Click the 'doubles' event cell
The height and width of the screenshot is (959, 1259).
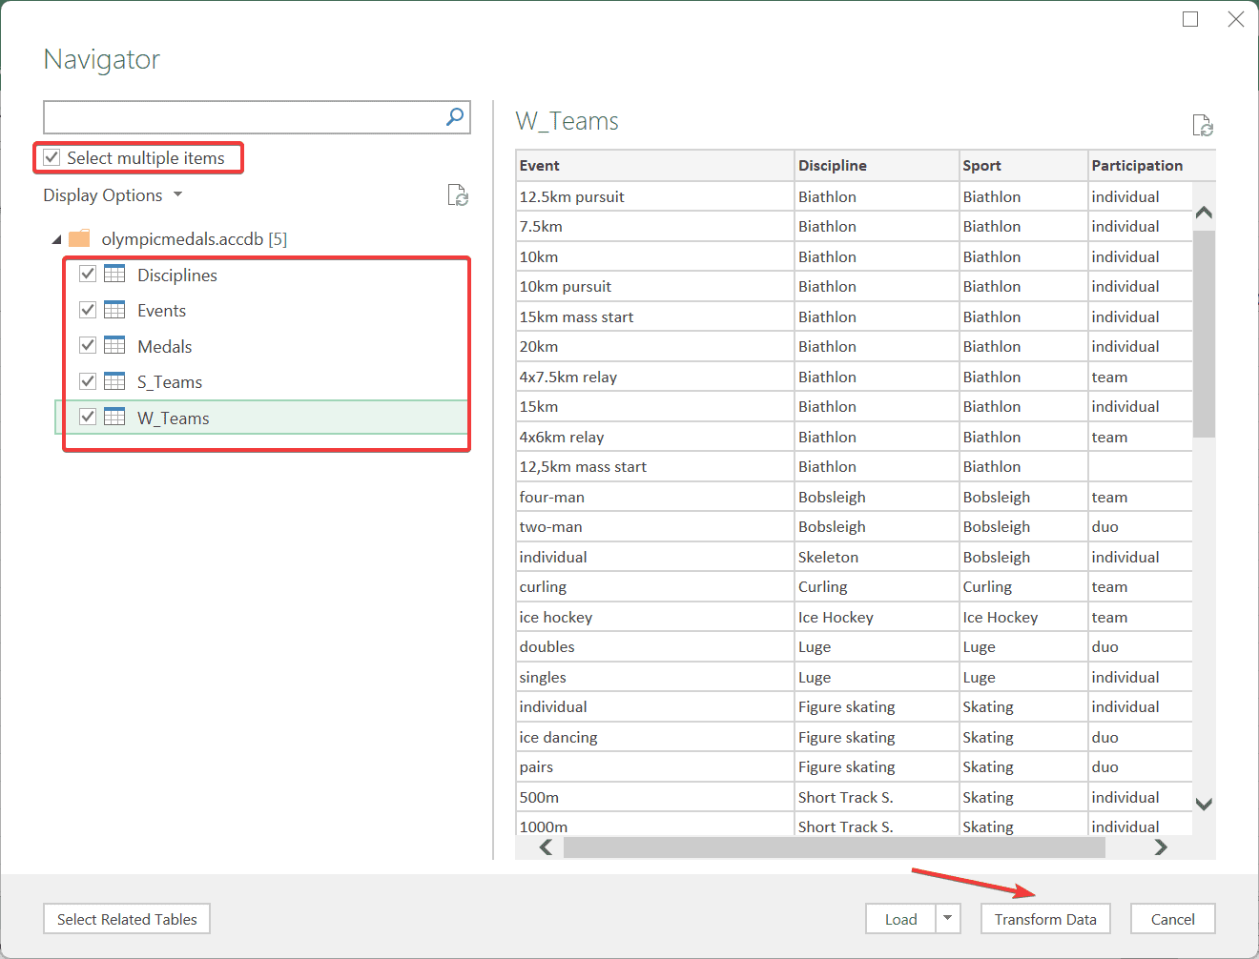(x=654, y=646)
